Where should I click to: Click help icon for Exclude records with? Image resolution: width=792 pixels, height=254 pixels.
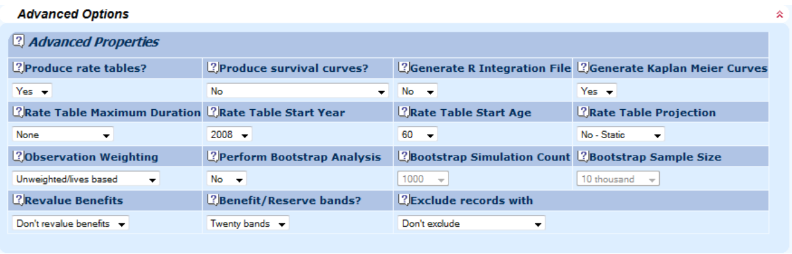(403, 201)
